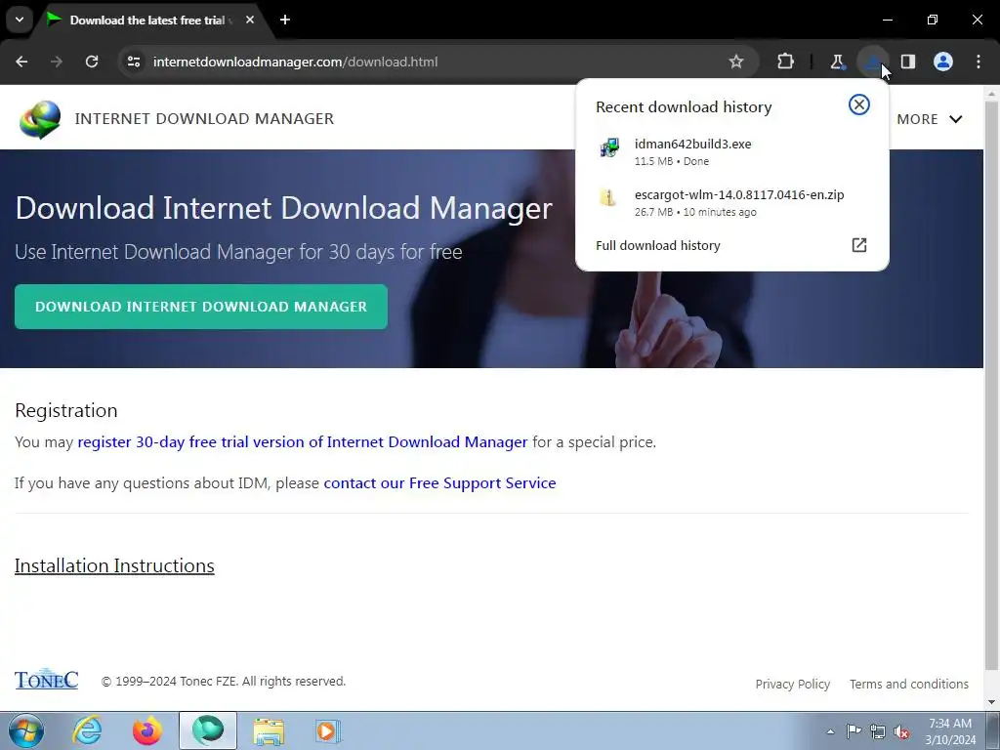Image resolution: width=1000 pixels, height=750 pixels.
Task: Click the browser forward arrow
Action: coord(57,62)
